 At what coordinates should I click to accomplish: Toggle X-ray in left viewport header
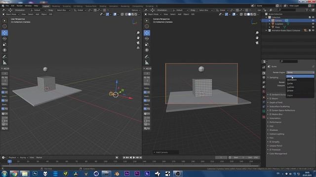click(x=122, y=14)
